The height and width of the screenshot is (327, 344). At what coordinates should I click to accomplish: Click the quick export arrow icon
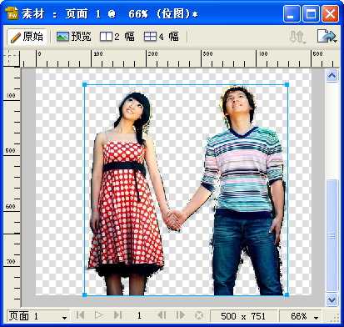(x=327, y=37)
